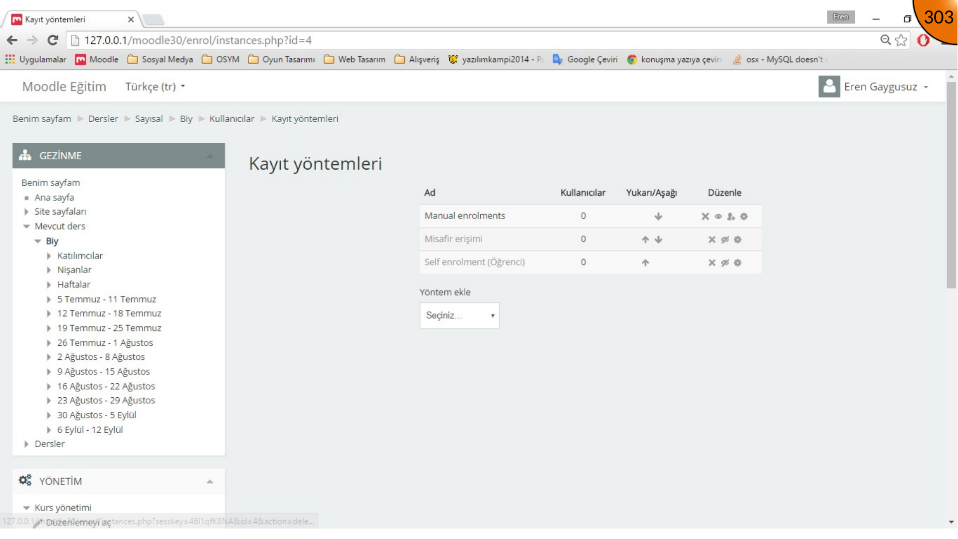Screen dimensions: 958x539
Task: Collapse the Biy course tree node
Action: click(x=37, y=241)
